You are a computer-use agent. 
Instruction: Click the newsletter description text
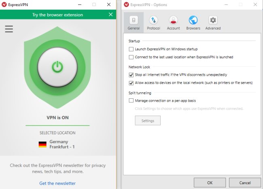pos(58,168)
